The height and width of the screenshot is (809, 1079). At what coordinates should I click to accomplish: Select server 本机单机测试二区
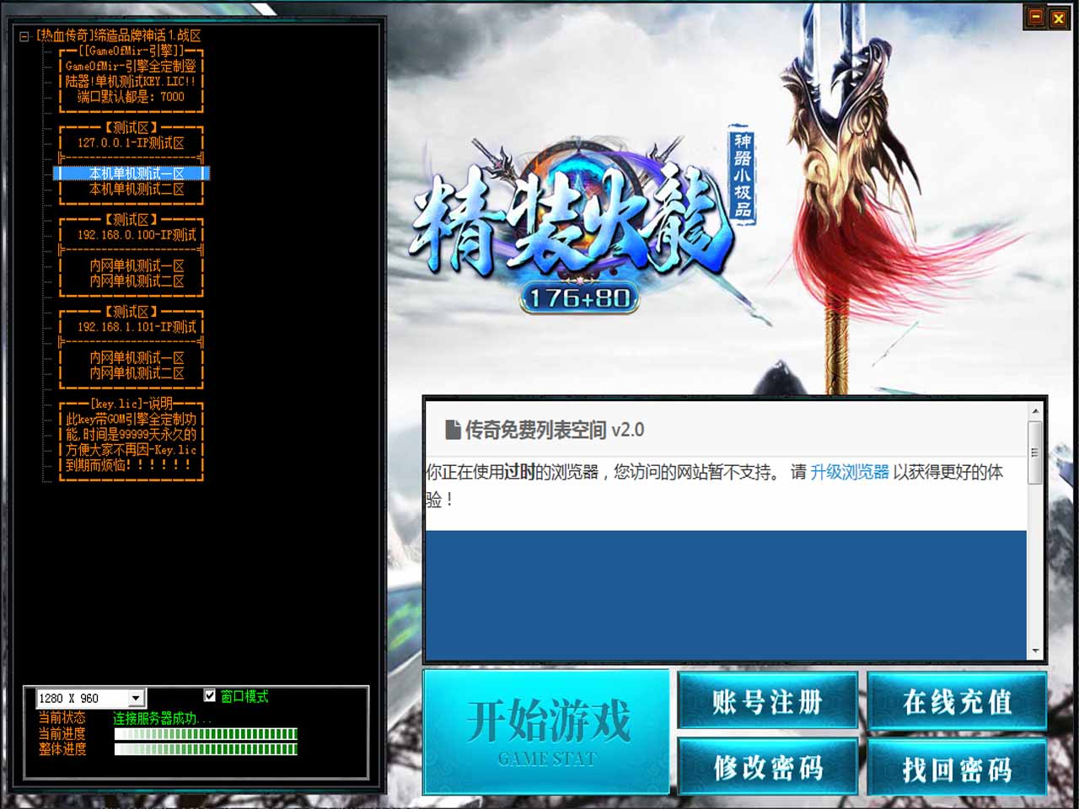click(x=136, y=190)
